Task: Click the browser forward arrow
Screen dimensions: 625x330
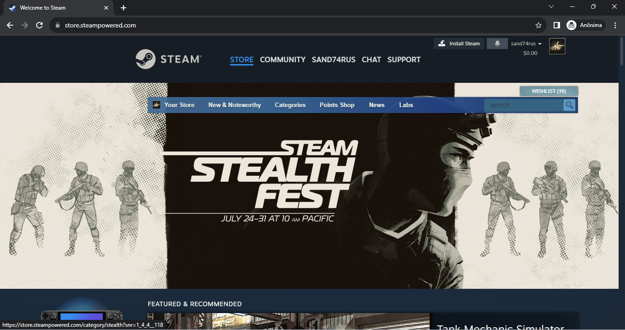Action: 25,25
